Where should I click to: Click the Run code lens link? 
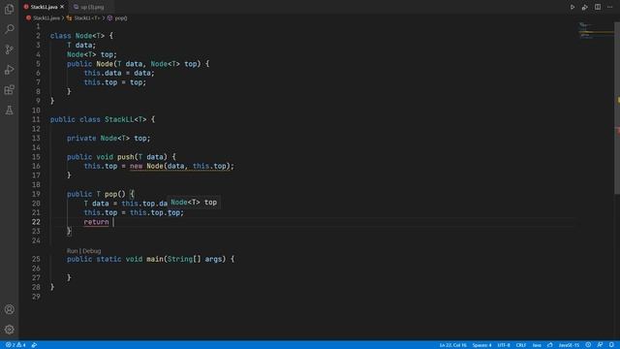pos(72,251)
